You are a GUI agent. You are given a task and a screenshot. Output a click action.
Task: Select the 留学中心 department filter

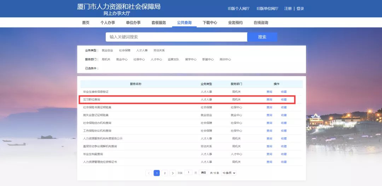(x=191, y=60)
